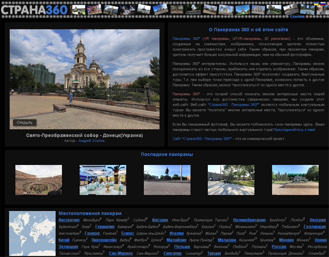Click the Присоединяйтесь к нам link
Image resolution: width=329 pixels, height=257 pixels.
point(294,130)
